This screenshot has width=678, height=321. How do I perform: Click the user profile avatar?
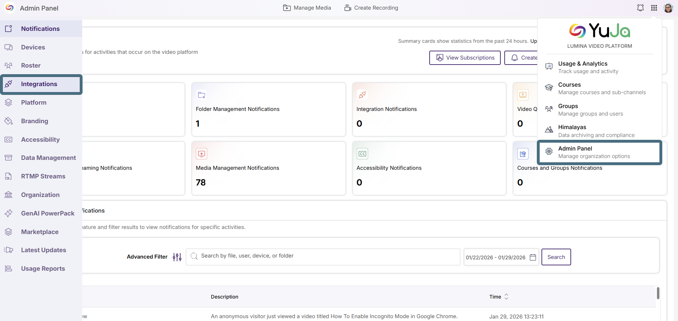pyautogui.click(x=668, y=8)
